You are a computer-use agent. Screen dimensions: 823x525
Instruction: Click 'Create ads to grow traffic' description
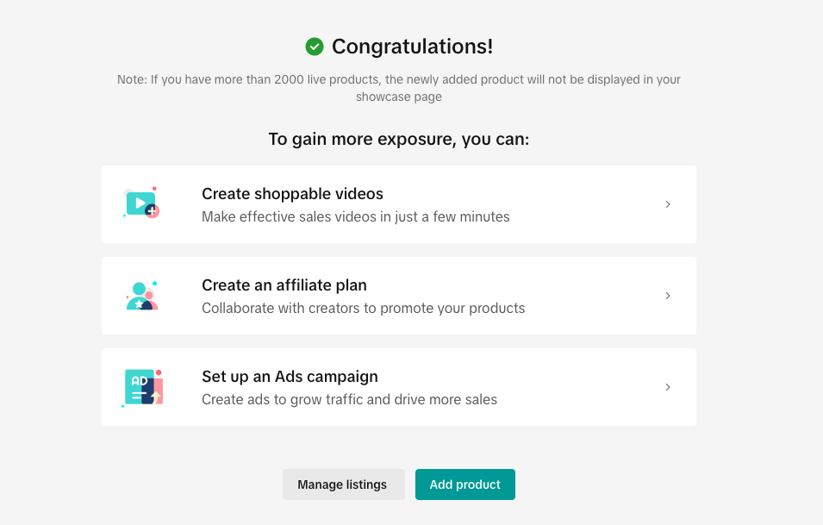pos(349,400)
